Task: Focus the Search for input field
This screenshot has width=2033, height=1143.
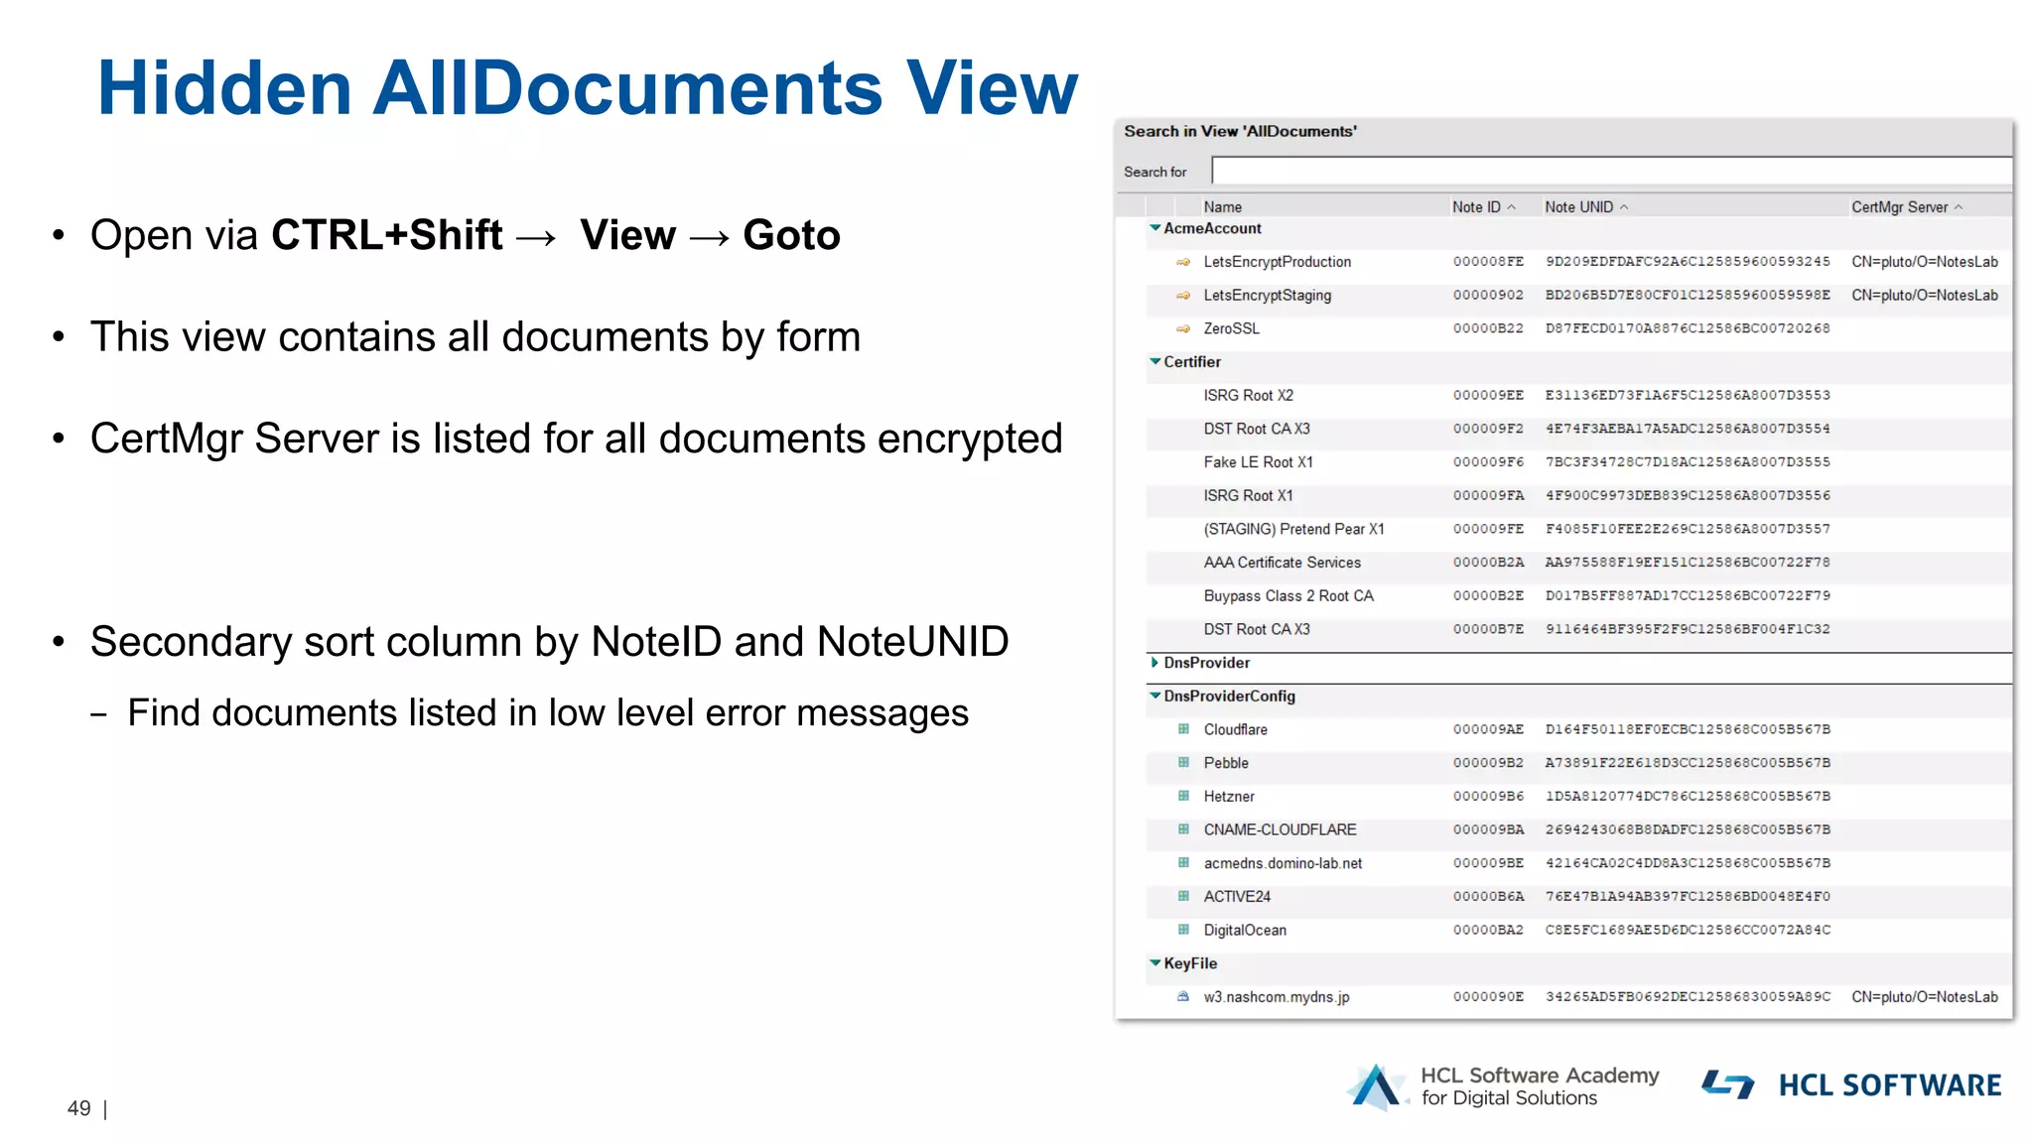Action: click(x=1612, y=171)
